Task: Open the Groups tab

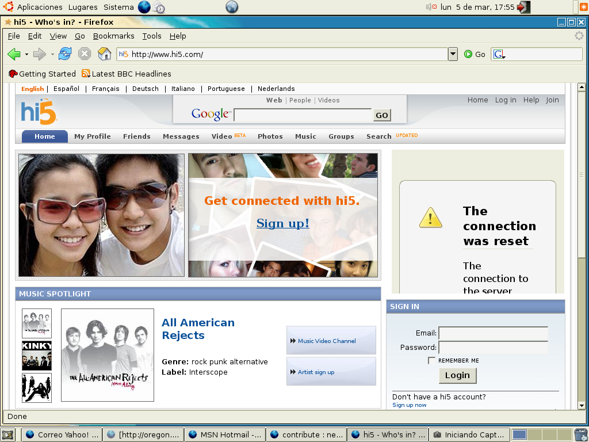Action: tap(341, 136)
